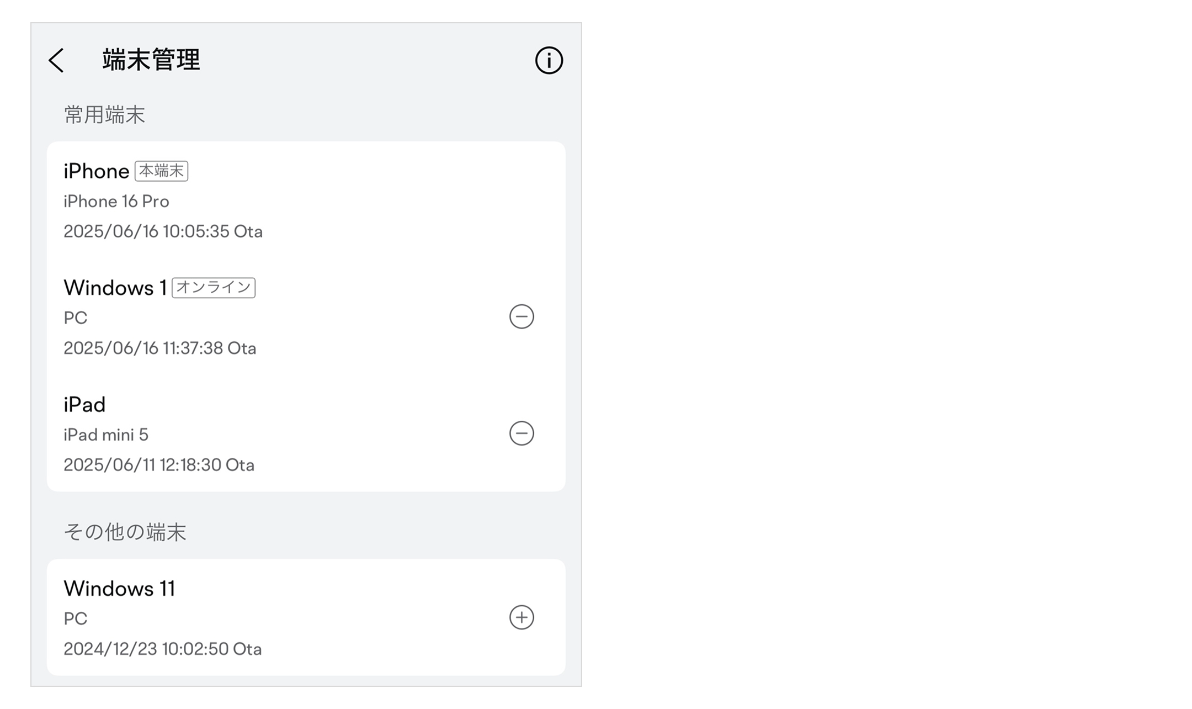This screenshot has width=1192, height=709.
Task: Click the 2024/12/23 10:02:50 timestamp
Action: pos(162,649)
